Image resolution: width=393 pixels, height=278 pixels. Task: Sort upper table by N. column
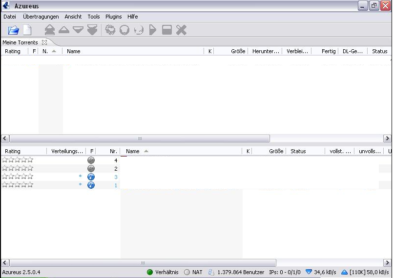click(x=50, y=51)
